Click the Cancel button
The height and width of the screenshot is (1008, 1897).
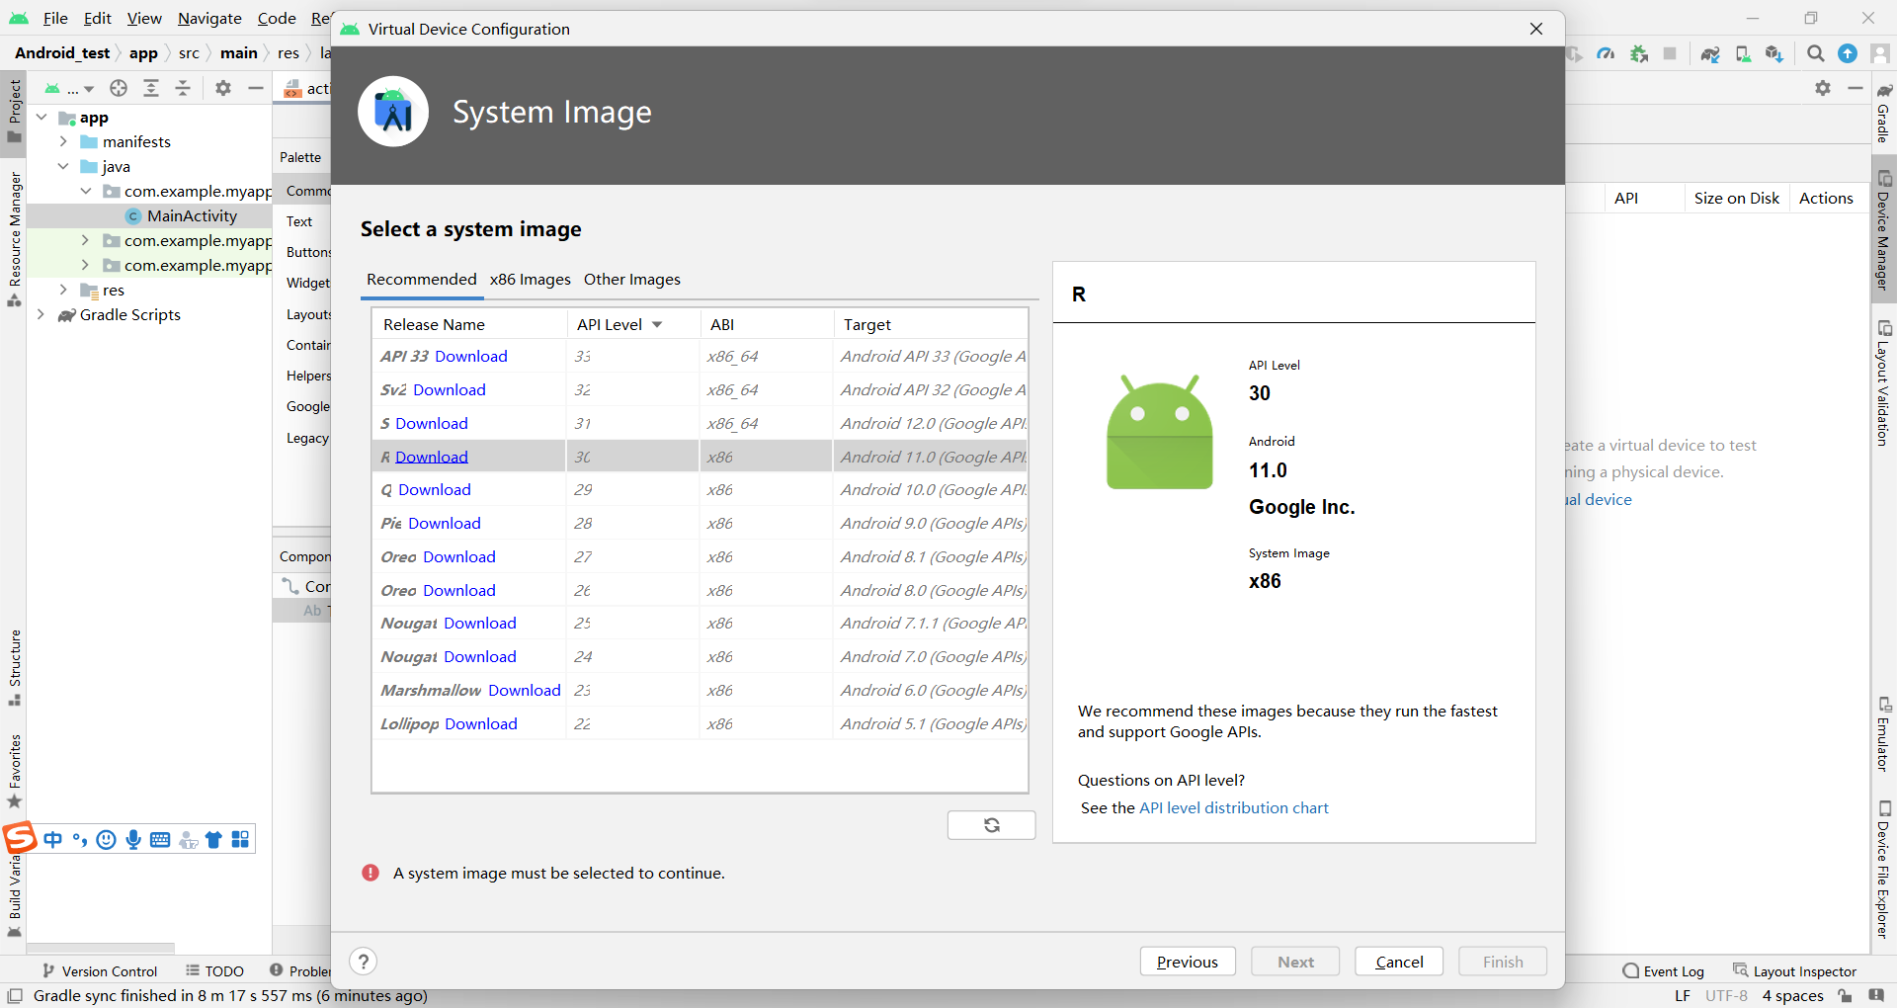(x=1399, y=962)
